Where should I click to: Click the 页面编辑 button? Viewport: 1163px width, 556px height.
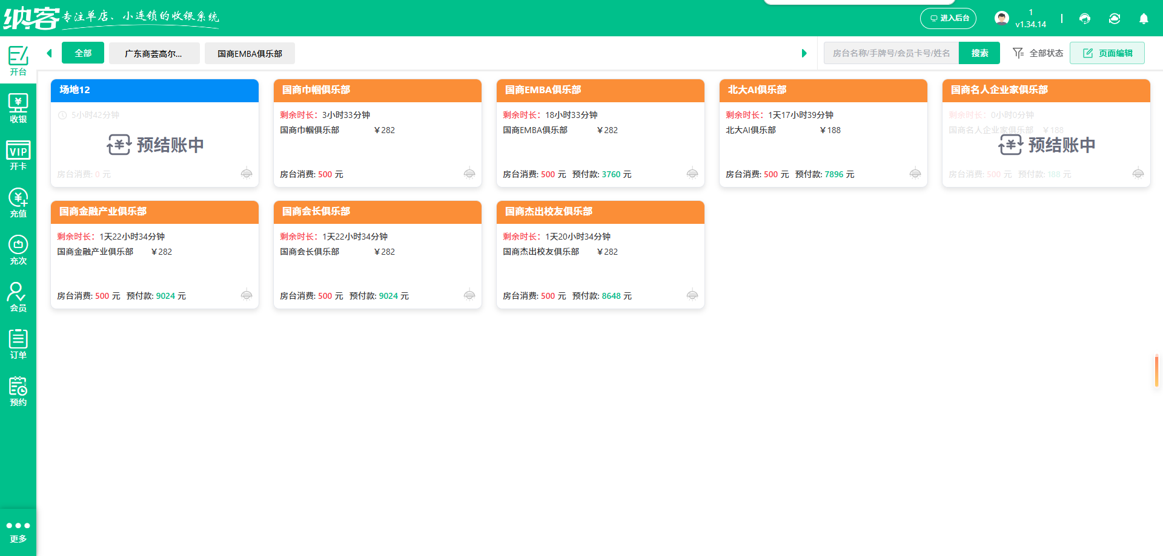(x=1107, y=53)
